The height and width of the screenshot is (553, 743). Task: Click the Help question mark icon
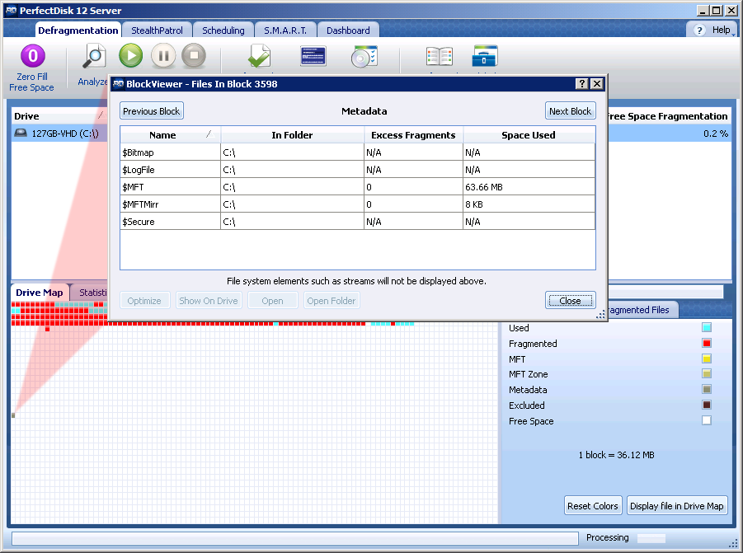coord(699,30)
